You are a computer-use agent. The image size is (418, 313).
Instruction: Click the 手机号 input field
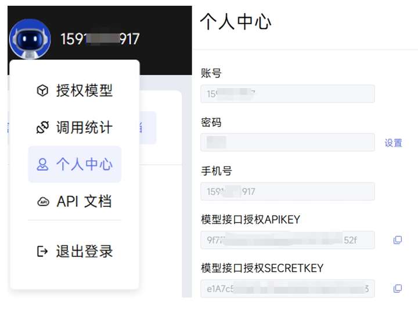[287, 191]
